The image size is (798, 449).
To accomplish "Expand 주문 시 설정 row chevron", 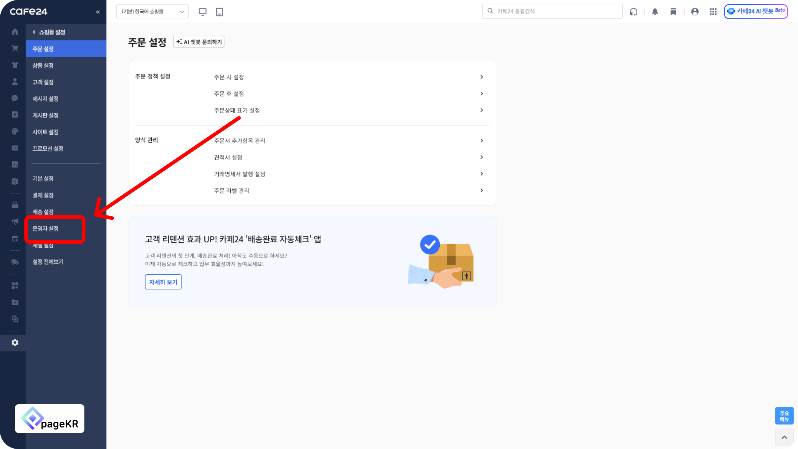I will 482,77.
